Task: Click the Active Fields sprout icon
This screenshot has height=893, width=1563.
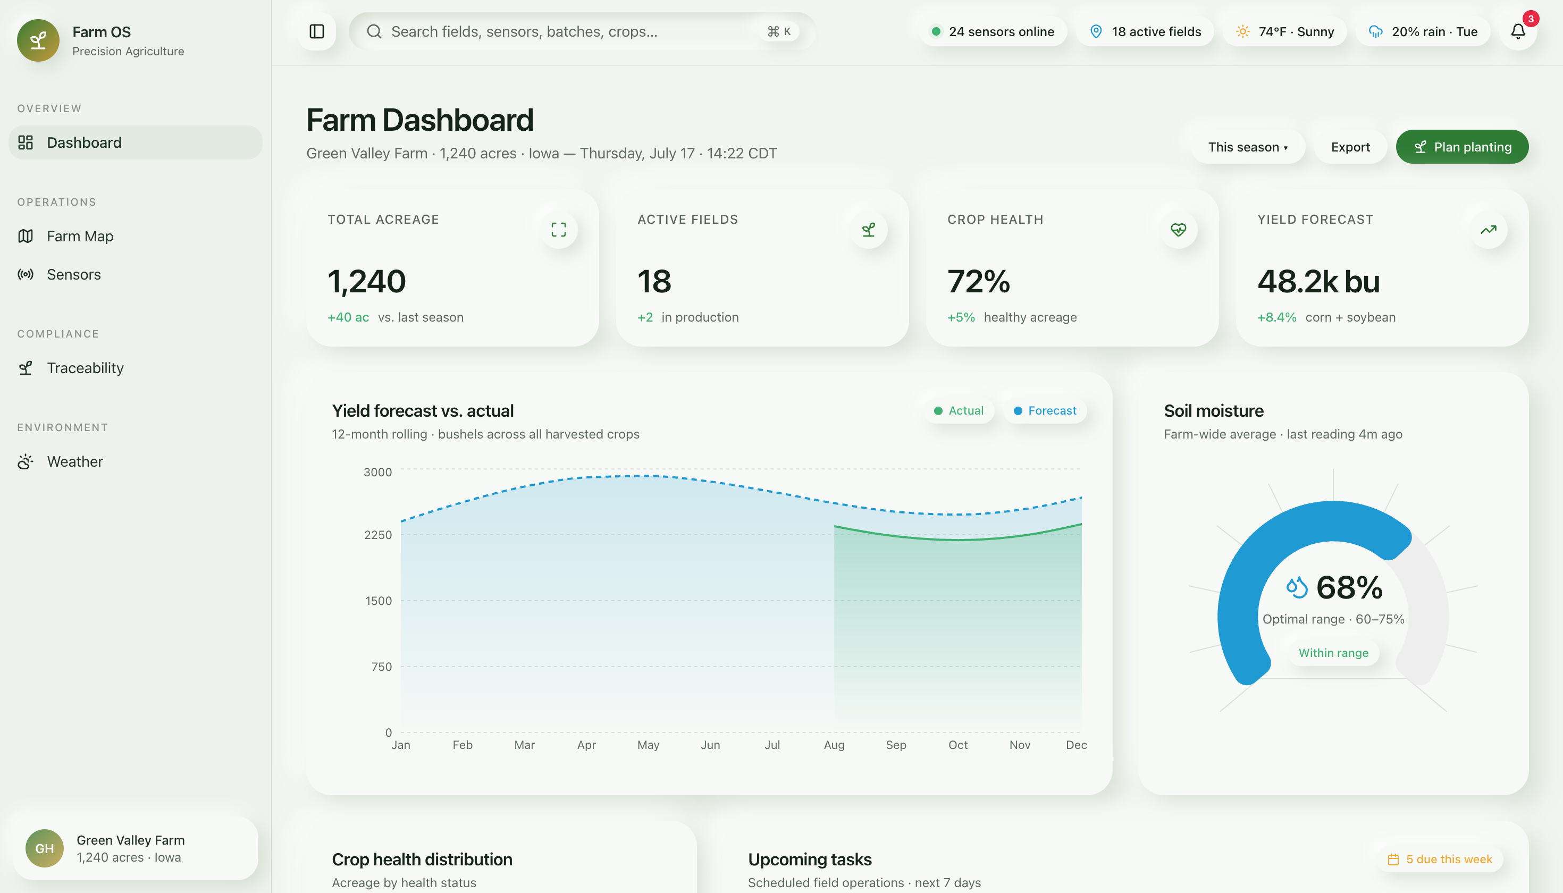Action: click(869, 230)
